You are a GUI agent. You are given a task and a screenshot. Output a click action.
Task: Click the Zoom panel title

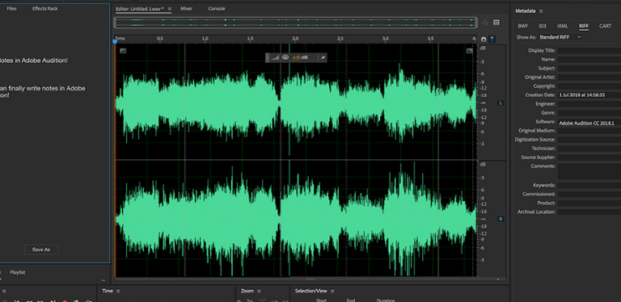(x=247, y=291)
